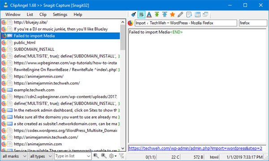Click the paintbrush icon in the toolbar
The image size is (269, 161).
(x=134, y=15)
